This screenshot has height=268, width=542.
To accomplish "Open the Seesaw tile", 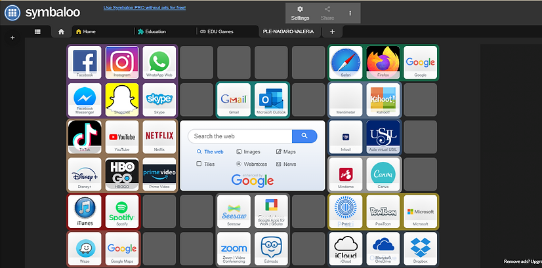I will point(234,212).
